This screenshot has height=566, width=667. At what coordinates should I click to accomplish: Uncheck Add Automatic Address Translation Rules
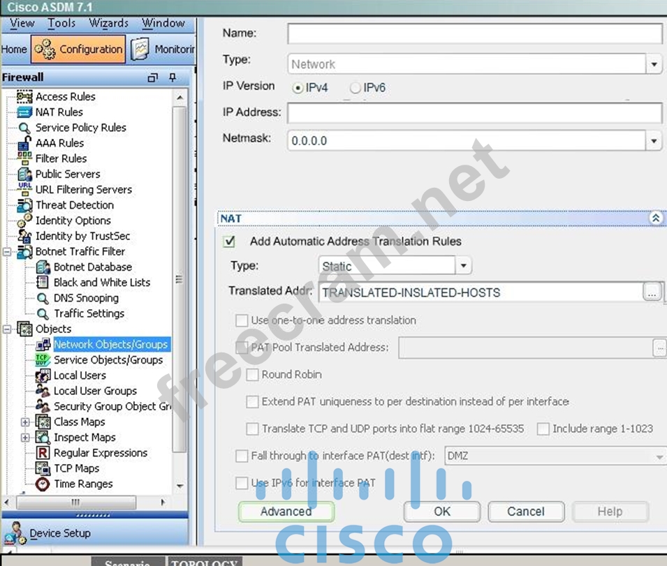coord(228,241)
